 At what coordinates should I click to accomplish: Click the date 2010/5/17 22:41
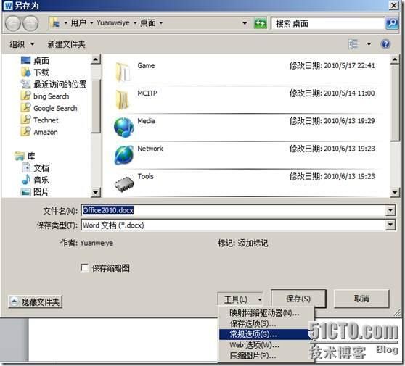coord(349,65)
